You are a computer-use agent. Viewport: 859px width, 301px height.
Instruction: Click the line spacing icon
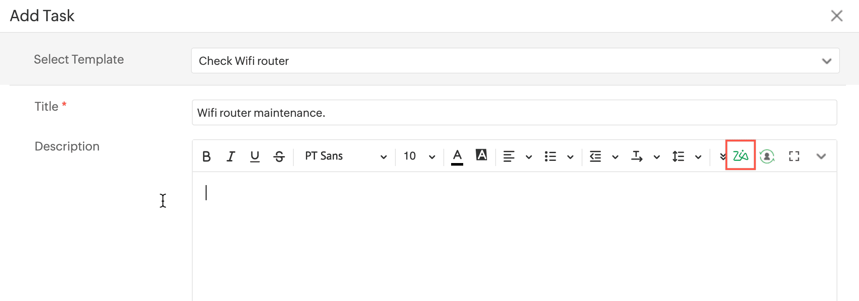coord(678,156)
